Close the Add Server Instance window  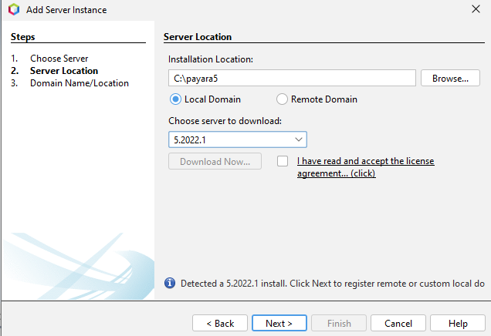476,9
